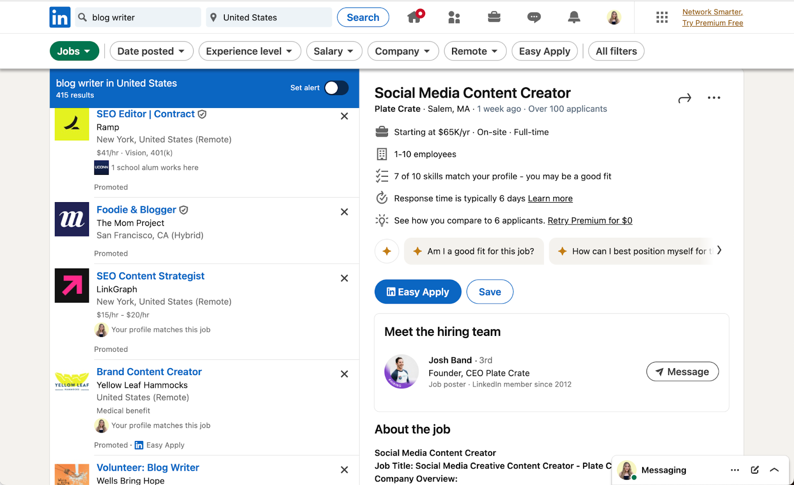The image size is (794, 485).
Task: Open Brand Content Creator job title
Action: pos(149,372)
